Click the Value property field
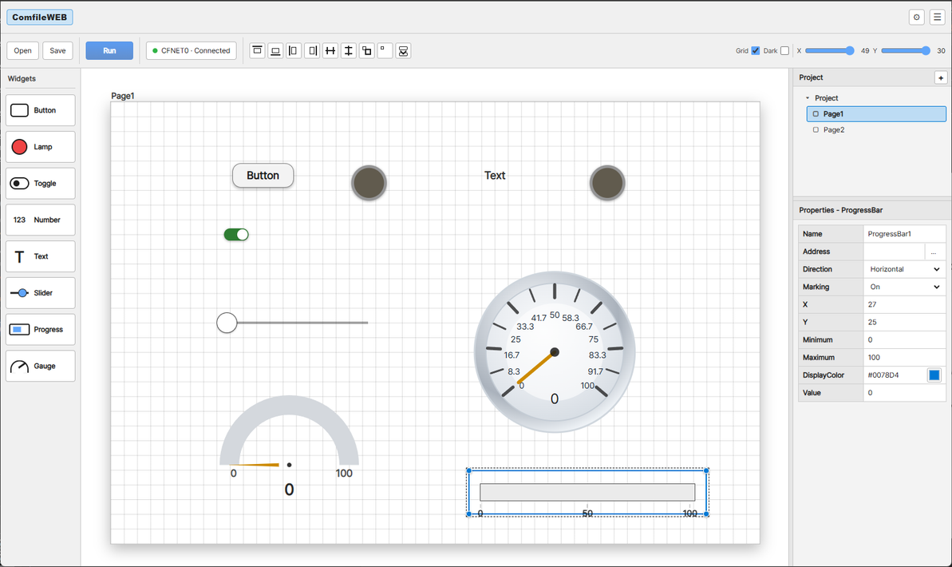 pos(905,393)
